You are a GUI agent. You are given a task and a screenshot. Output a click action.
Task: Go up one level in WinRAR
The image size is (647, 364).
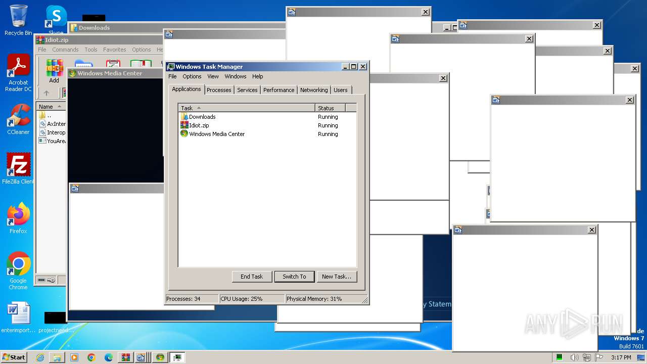[47, 93]
